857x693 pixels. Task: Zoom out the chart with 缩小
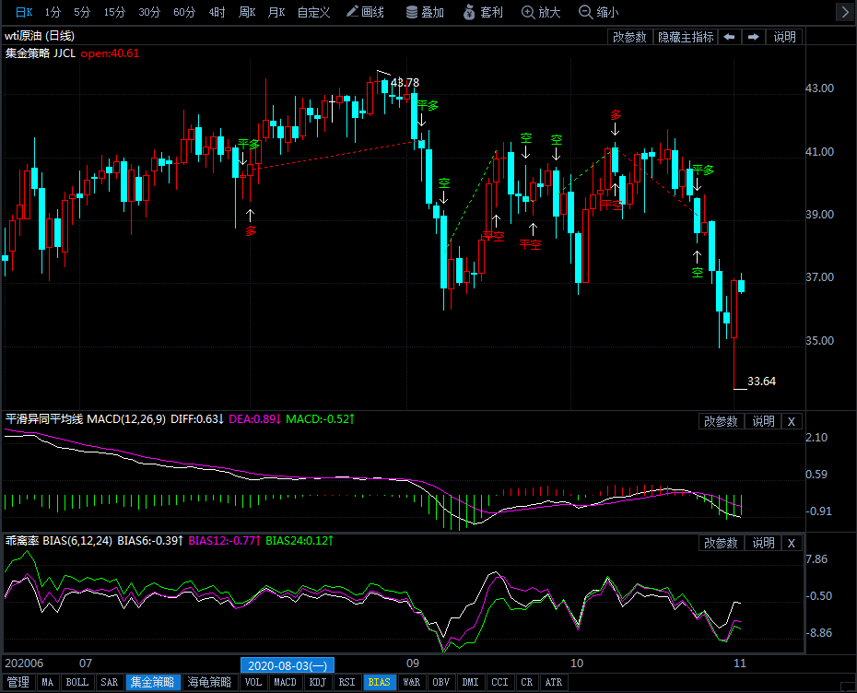(598, 12)
